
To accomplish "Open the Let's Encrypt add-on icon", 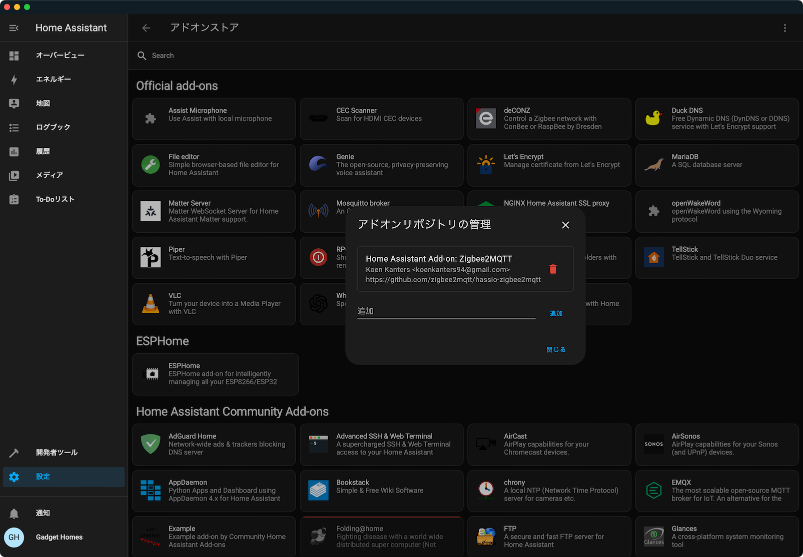I will click(x=486, y=165).
